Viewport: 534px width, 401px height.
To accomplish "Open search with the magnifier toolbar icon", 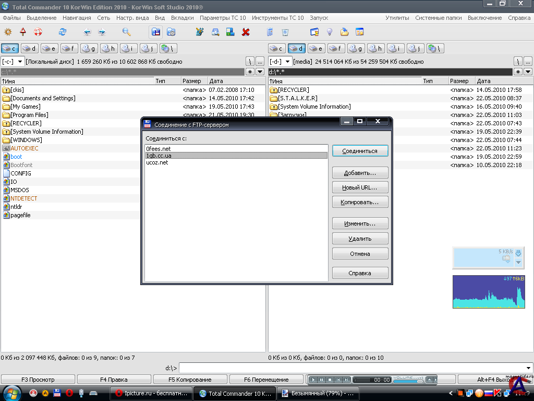I will tap(126, 32).
